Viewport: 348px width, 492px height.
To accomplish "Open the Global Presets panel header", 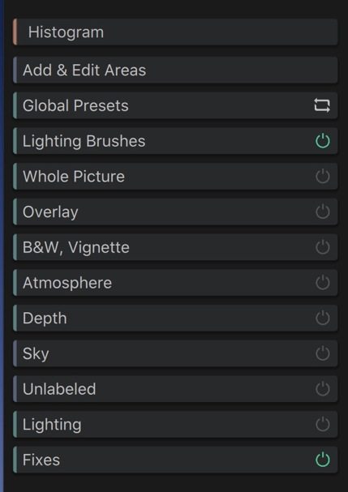I will point(175,105).
